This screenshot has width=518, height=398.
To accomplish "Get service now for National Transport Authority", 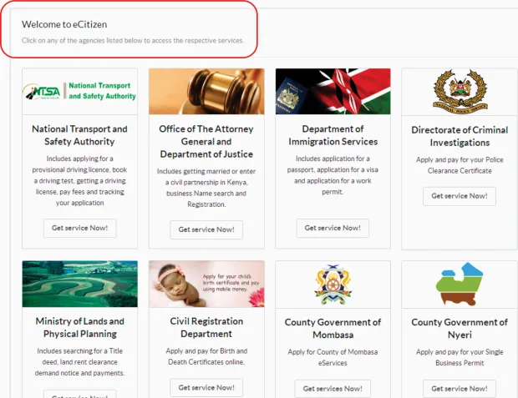I will 80,228.
